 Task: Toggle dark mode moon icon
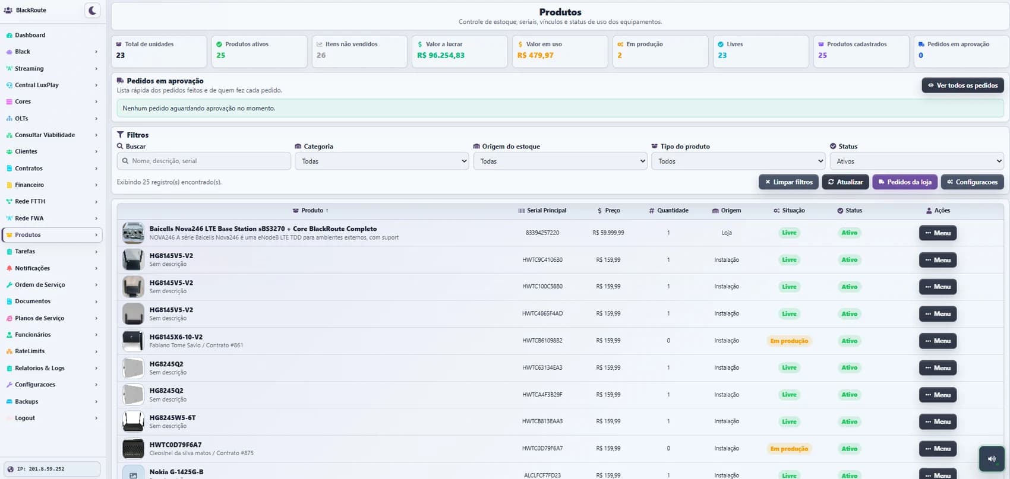(x=92, y=10)
